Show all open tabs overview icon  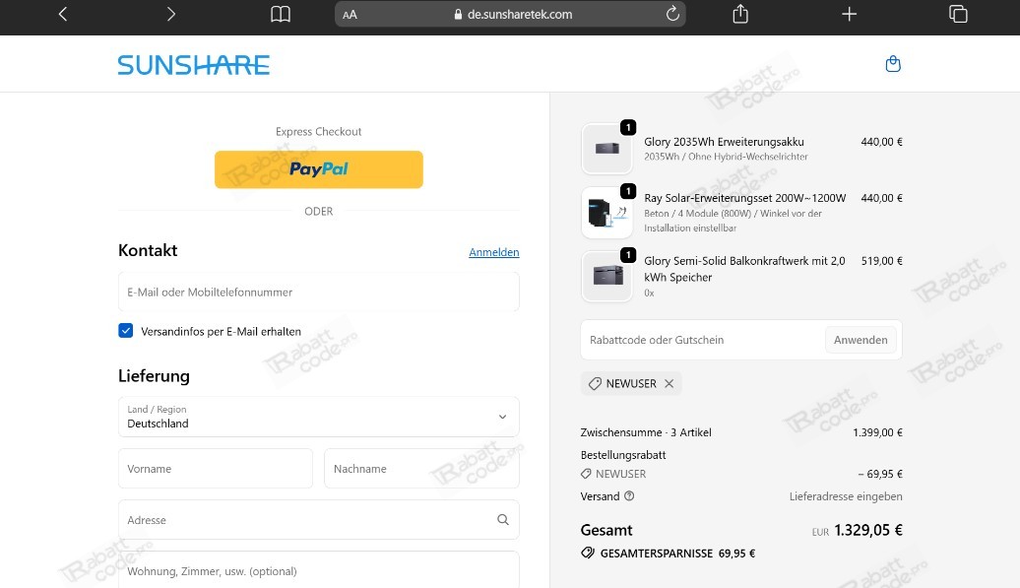(958, 14)
